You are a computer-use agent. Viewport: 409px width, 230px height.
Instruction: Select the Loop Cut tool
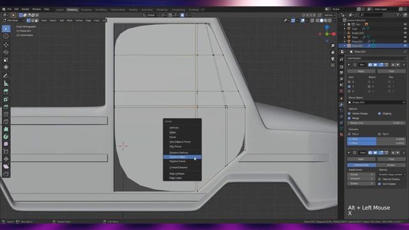click(x=6, y=114)
